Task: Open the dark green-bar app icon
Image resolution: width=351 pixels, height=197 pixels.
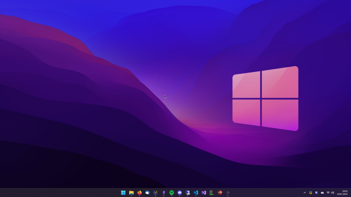Action: (212, 192)
